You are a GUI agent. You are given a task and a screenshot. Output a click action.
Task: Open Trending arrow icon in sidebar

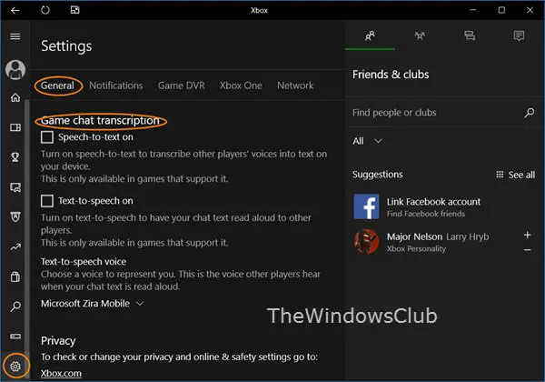[x=15, y=247]
